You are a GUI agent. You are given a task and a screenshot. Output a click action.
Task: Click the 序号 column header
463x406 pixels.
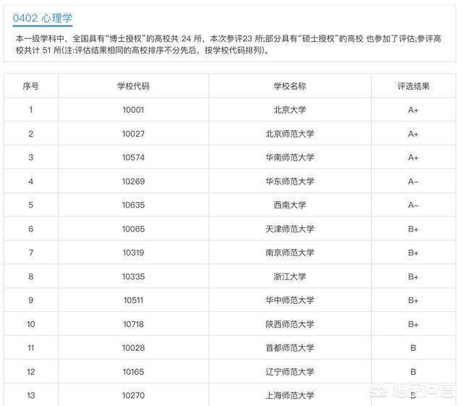(x=30, y=86)
